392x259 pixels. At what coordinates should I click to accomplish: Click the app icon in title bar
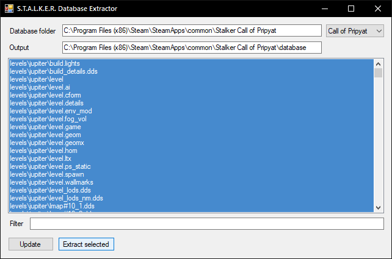point(9,9)
